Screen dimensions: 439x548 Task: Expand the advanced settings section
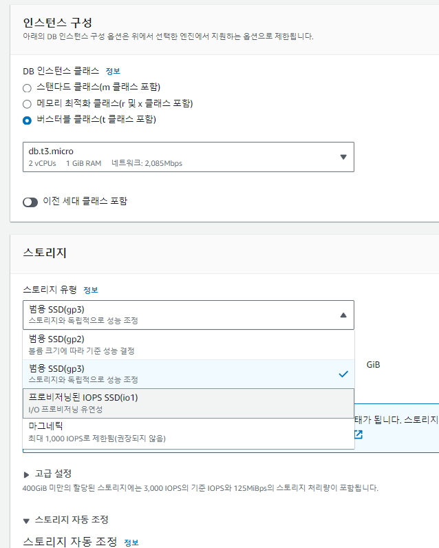coord(27,474)
